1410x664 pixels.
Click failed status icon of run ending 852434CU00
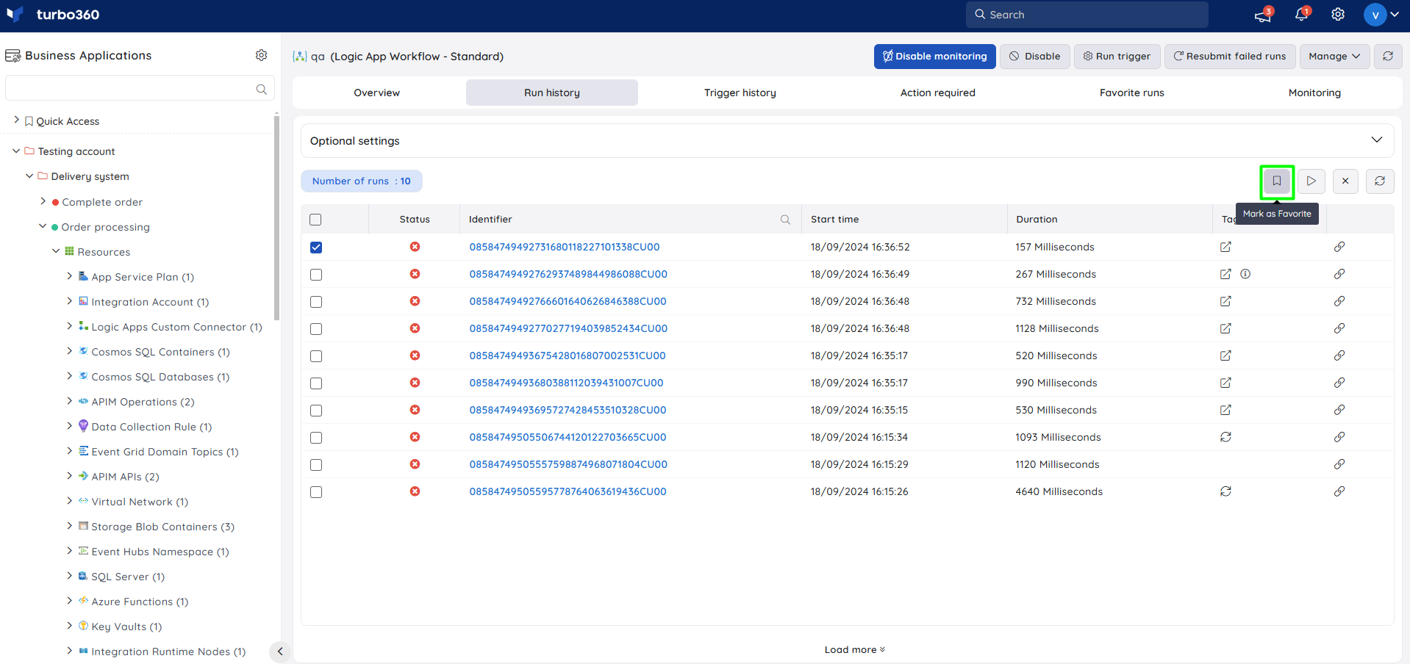click(x=415, y=328)
